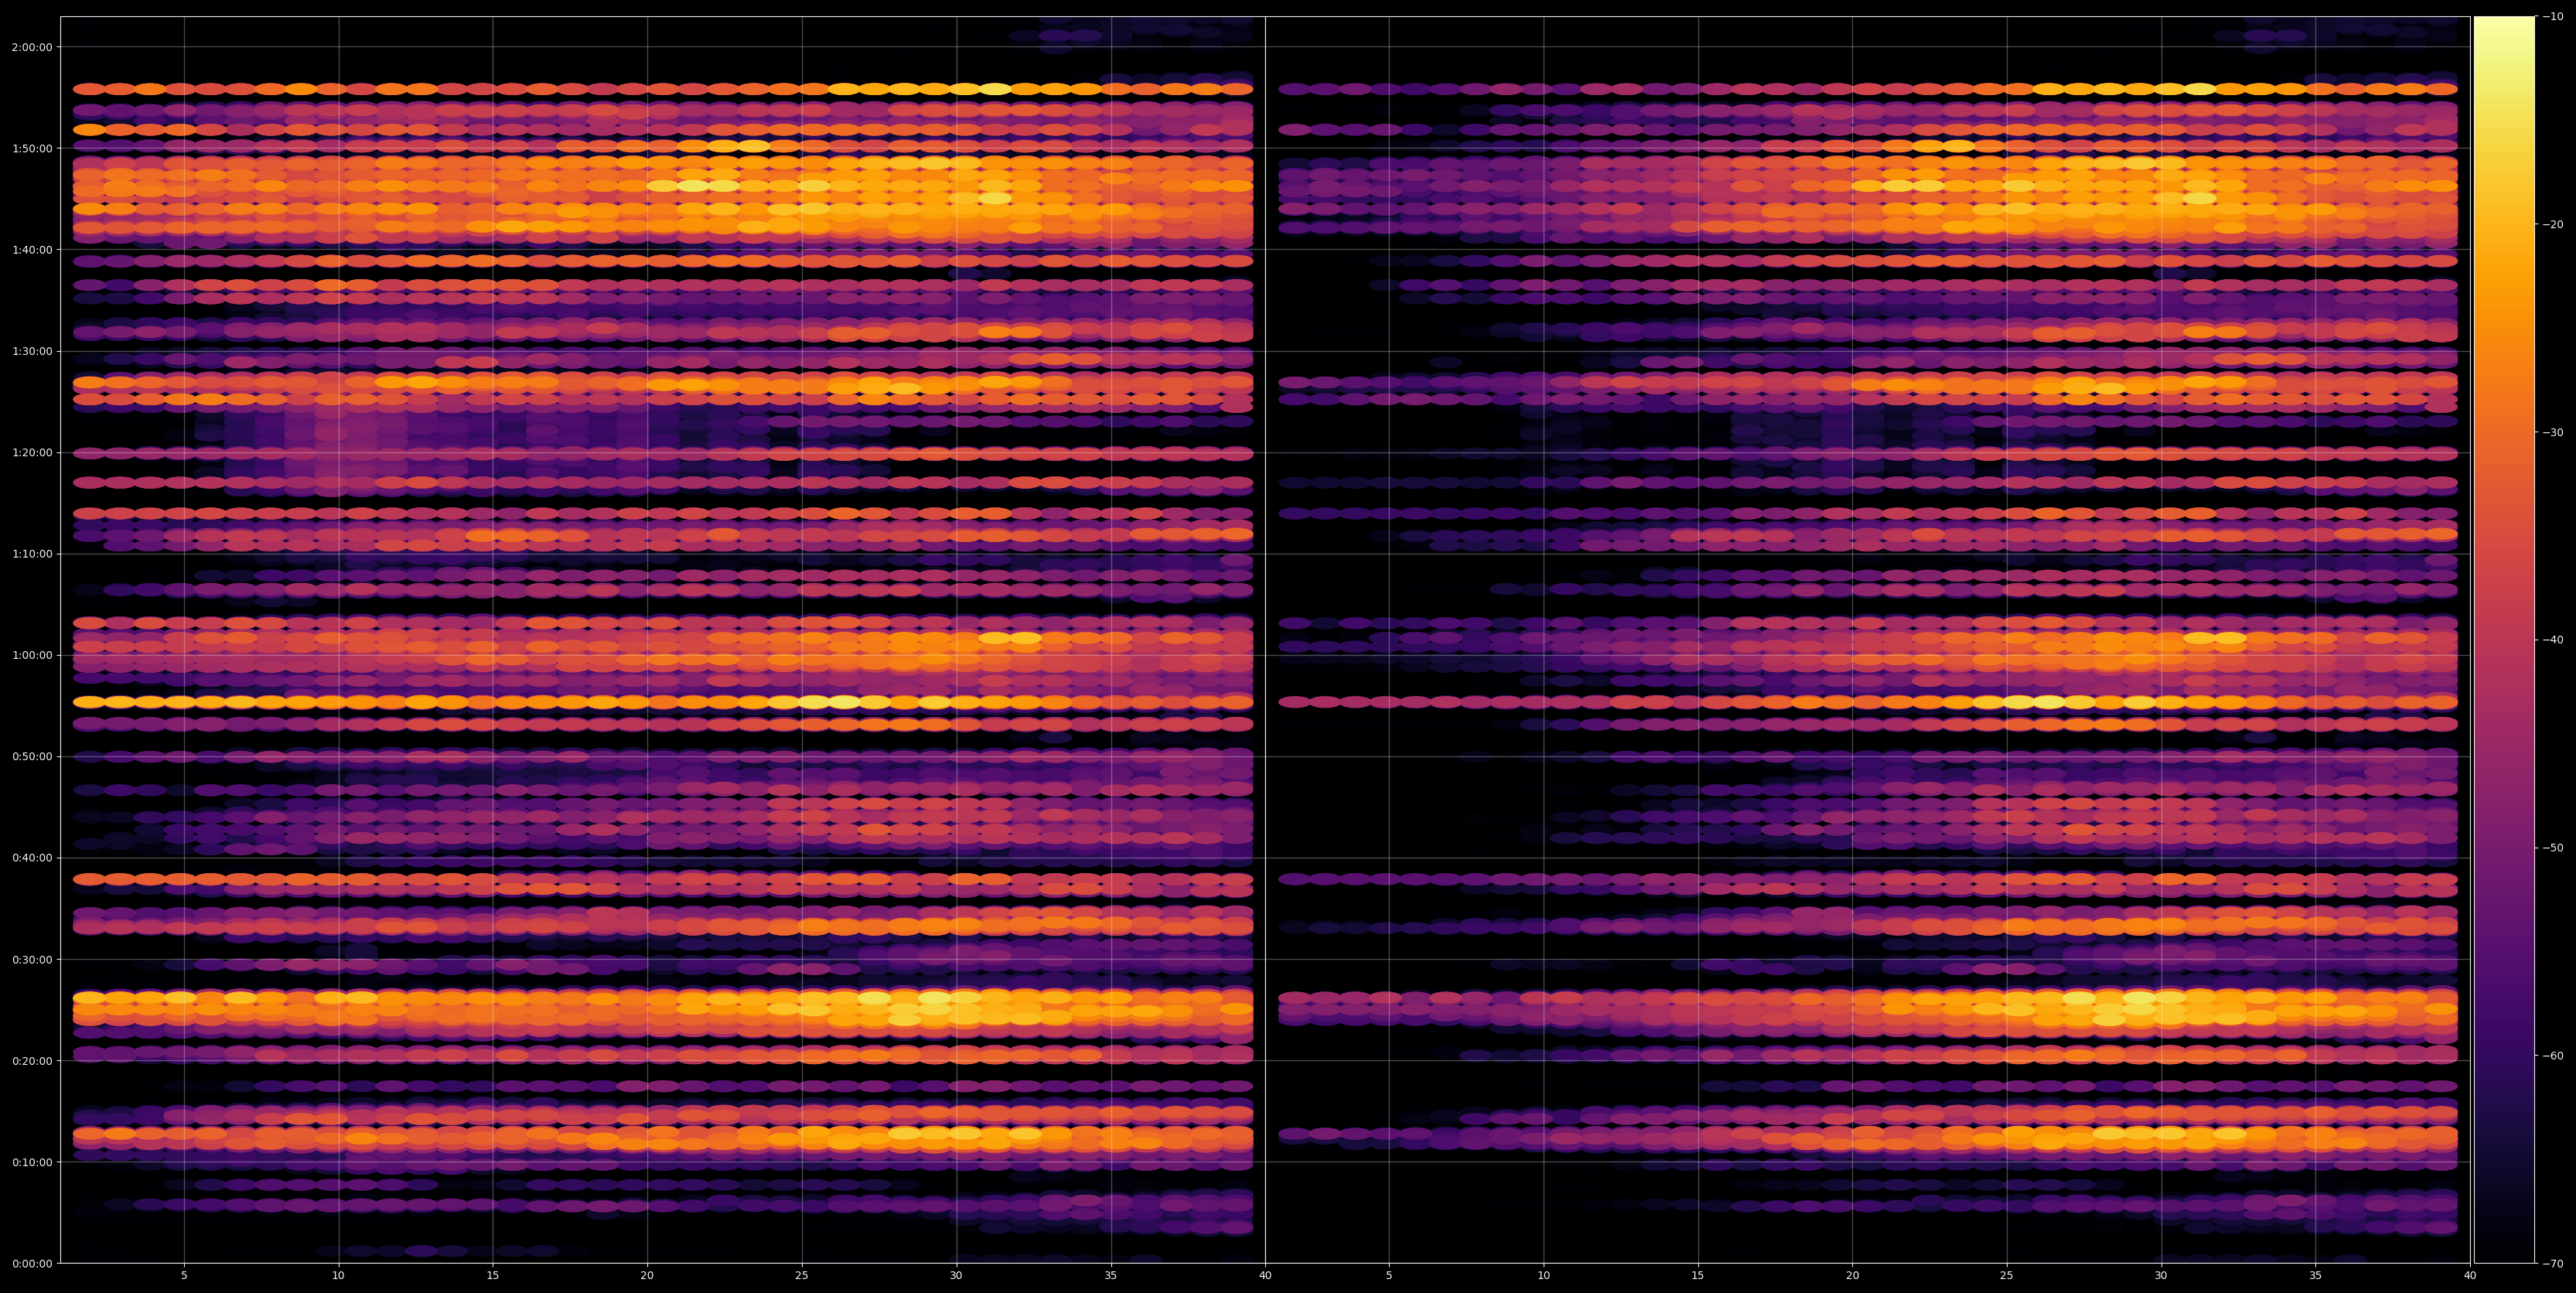Screen dimensions: 2576x1293
Task: Click the inferno colorbar gradient strip
Action: click(x=2504, y=640)
